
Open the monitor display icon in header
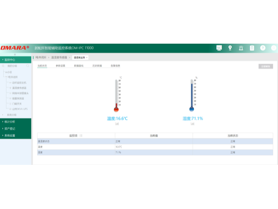tap(219, 48)
